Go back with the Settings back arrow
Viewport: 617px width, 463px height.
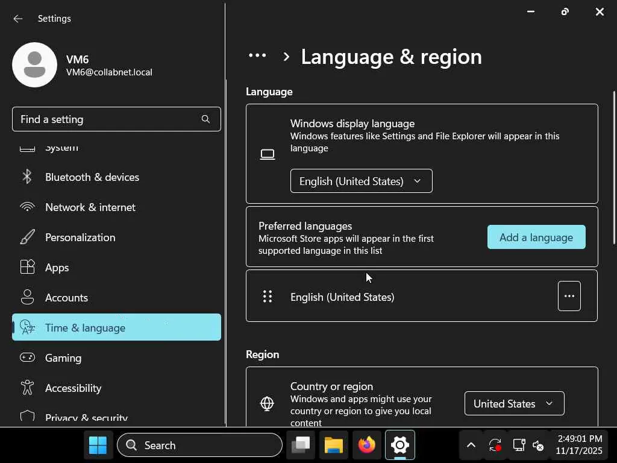point(17,19)
